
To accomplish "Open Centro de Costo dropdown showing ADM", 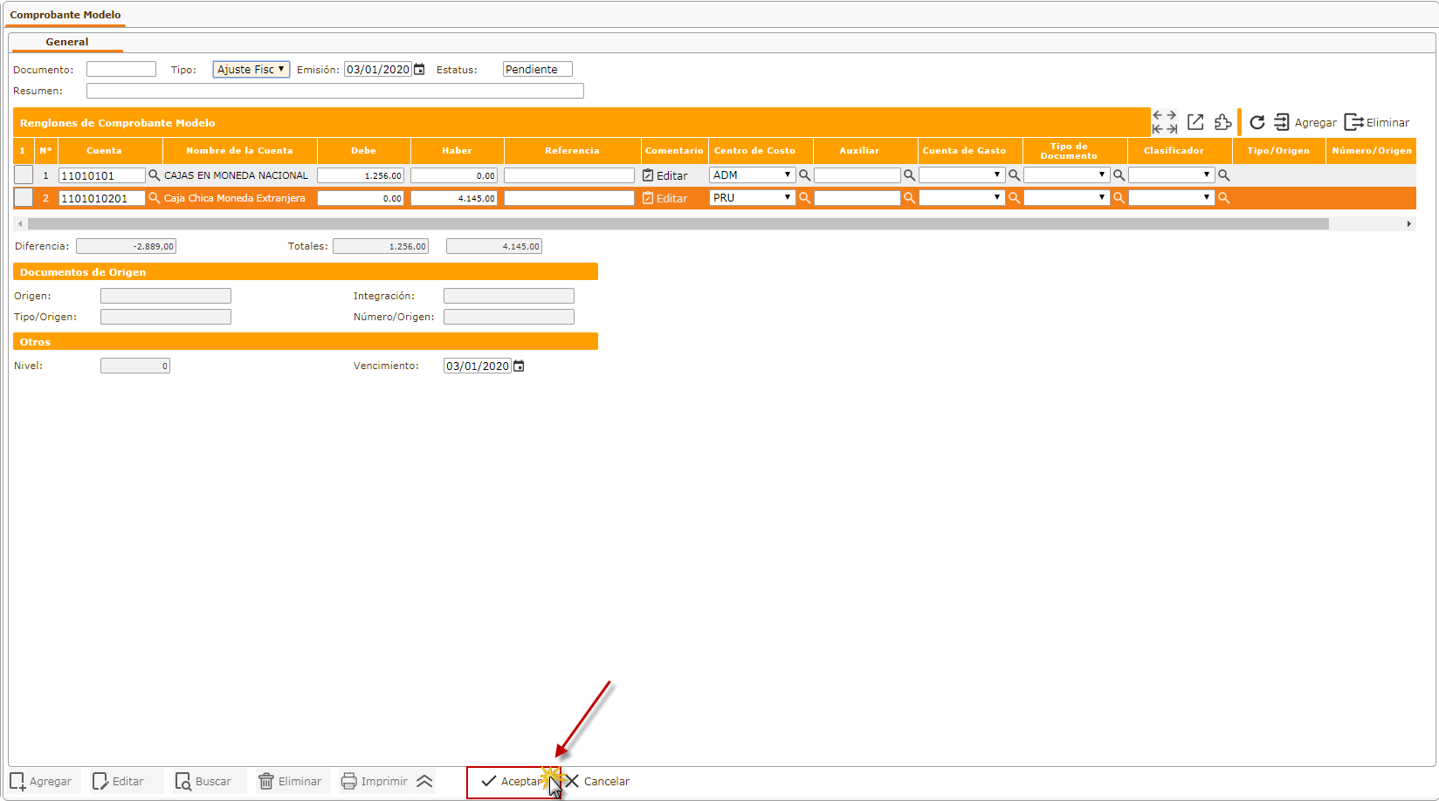I will [x=752, y=175].
